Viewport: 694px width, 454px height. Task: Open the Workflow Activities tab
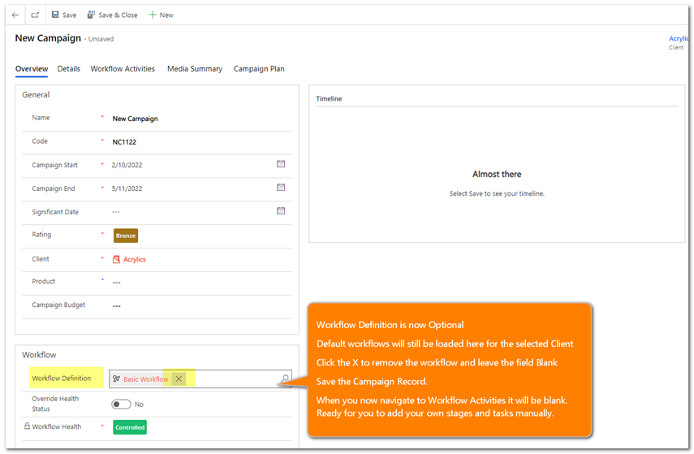point(123,69)
